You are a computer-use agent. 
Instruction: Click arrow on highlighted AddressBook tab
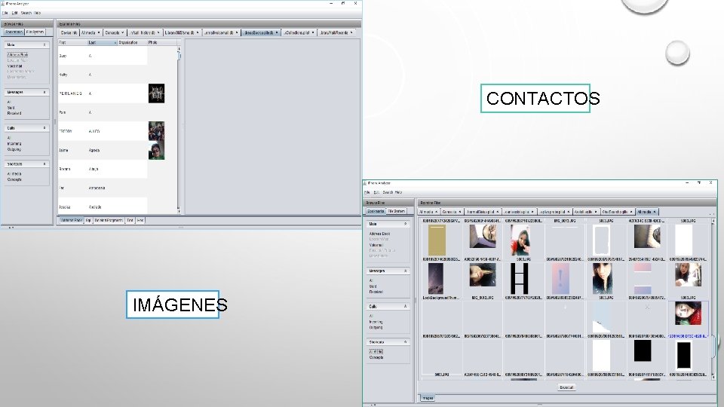point(277,32)
